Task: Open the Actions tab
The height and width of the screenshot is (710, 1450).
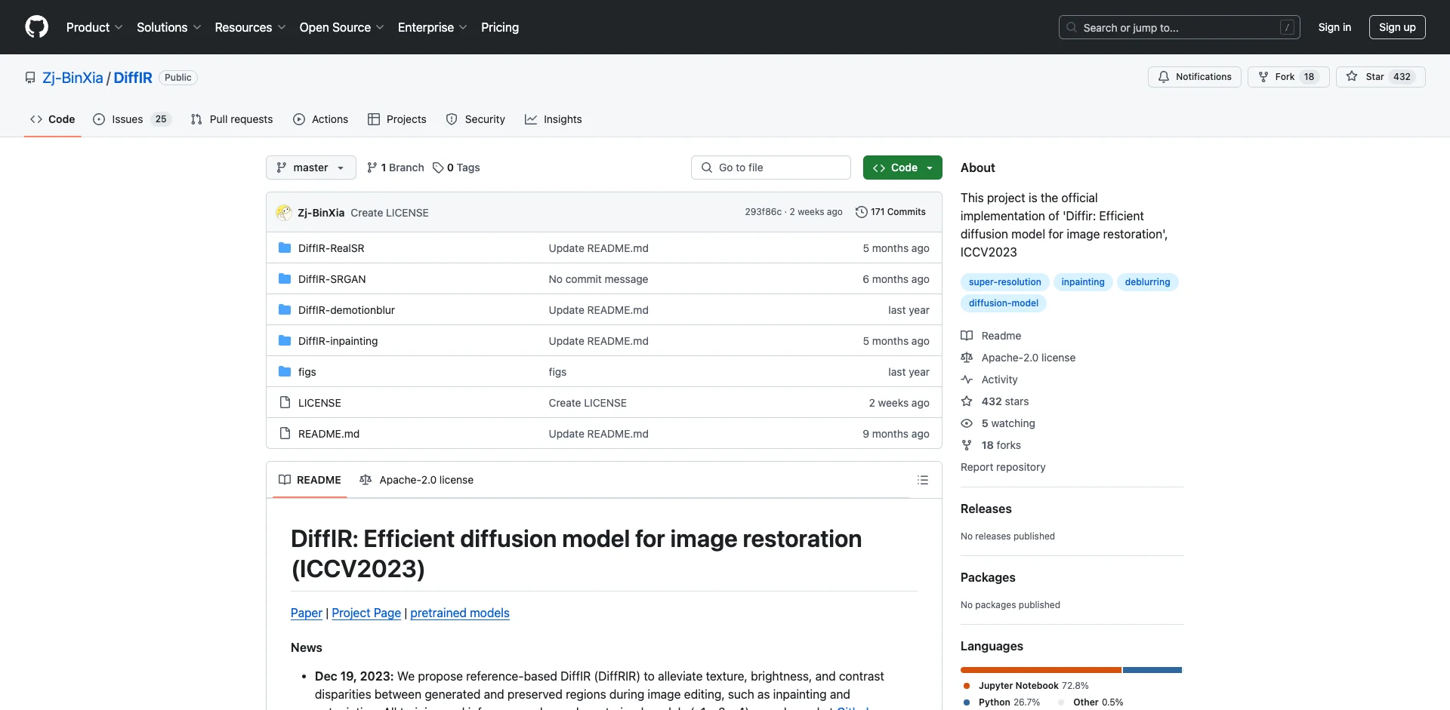Action: tap(321, 119)
